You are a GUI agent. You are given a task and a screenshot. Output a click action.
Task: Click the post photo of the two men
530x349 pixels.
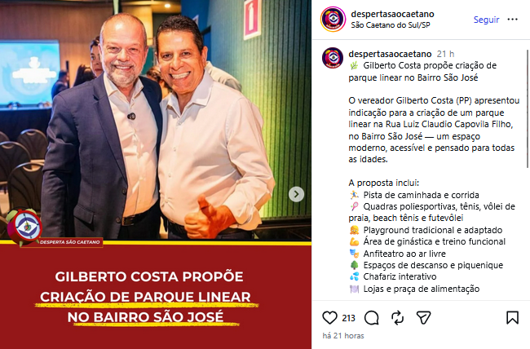click(156, 120)
